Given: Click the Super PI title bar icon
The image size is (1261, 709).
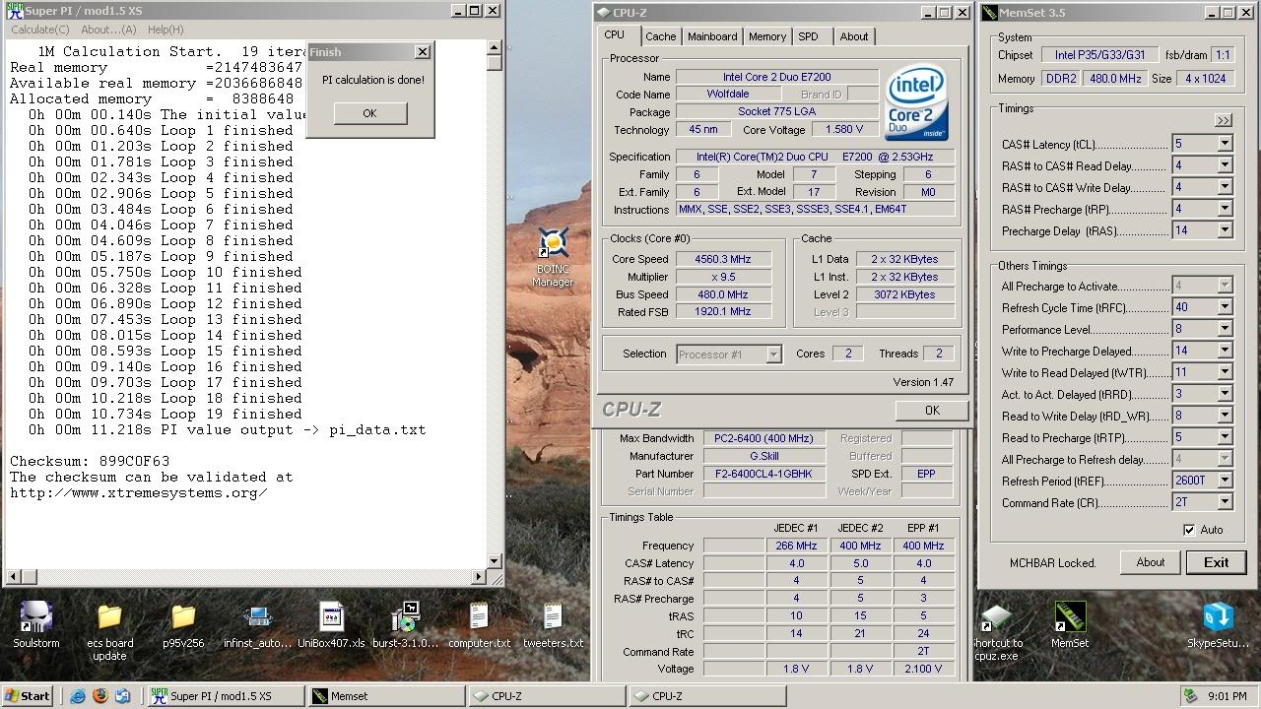Looking at the screenshot, I should (16, 11).
